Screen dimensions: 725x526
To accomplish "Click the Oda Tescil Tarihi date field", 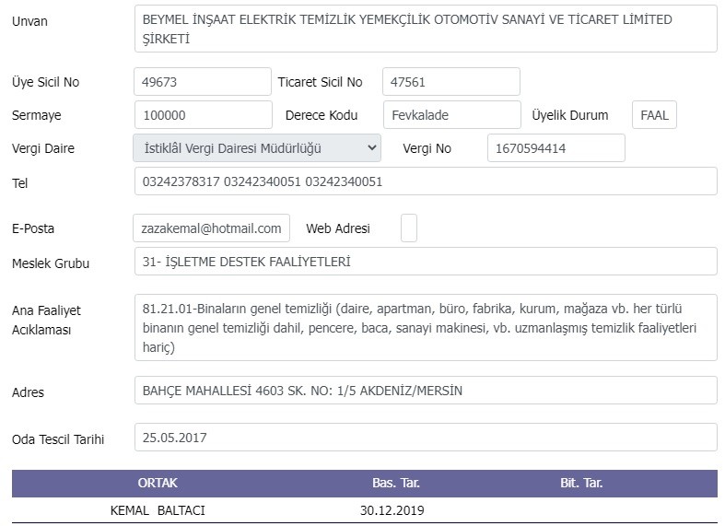I will [x=426, y=437].
